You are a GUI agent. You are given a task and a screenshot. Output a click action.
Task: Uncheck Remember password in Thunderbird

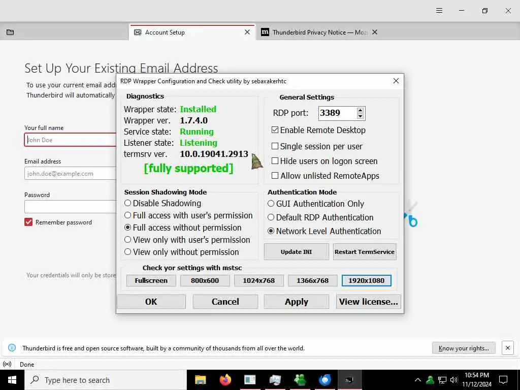coord(28,222)
